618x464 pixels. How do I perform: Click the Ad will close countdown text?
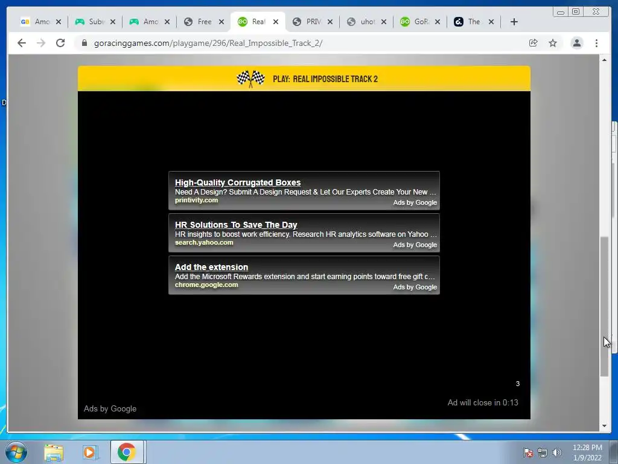click(x=483, y=402)
